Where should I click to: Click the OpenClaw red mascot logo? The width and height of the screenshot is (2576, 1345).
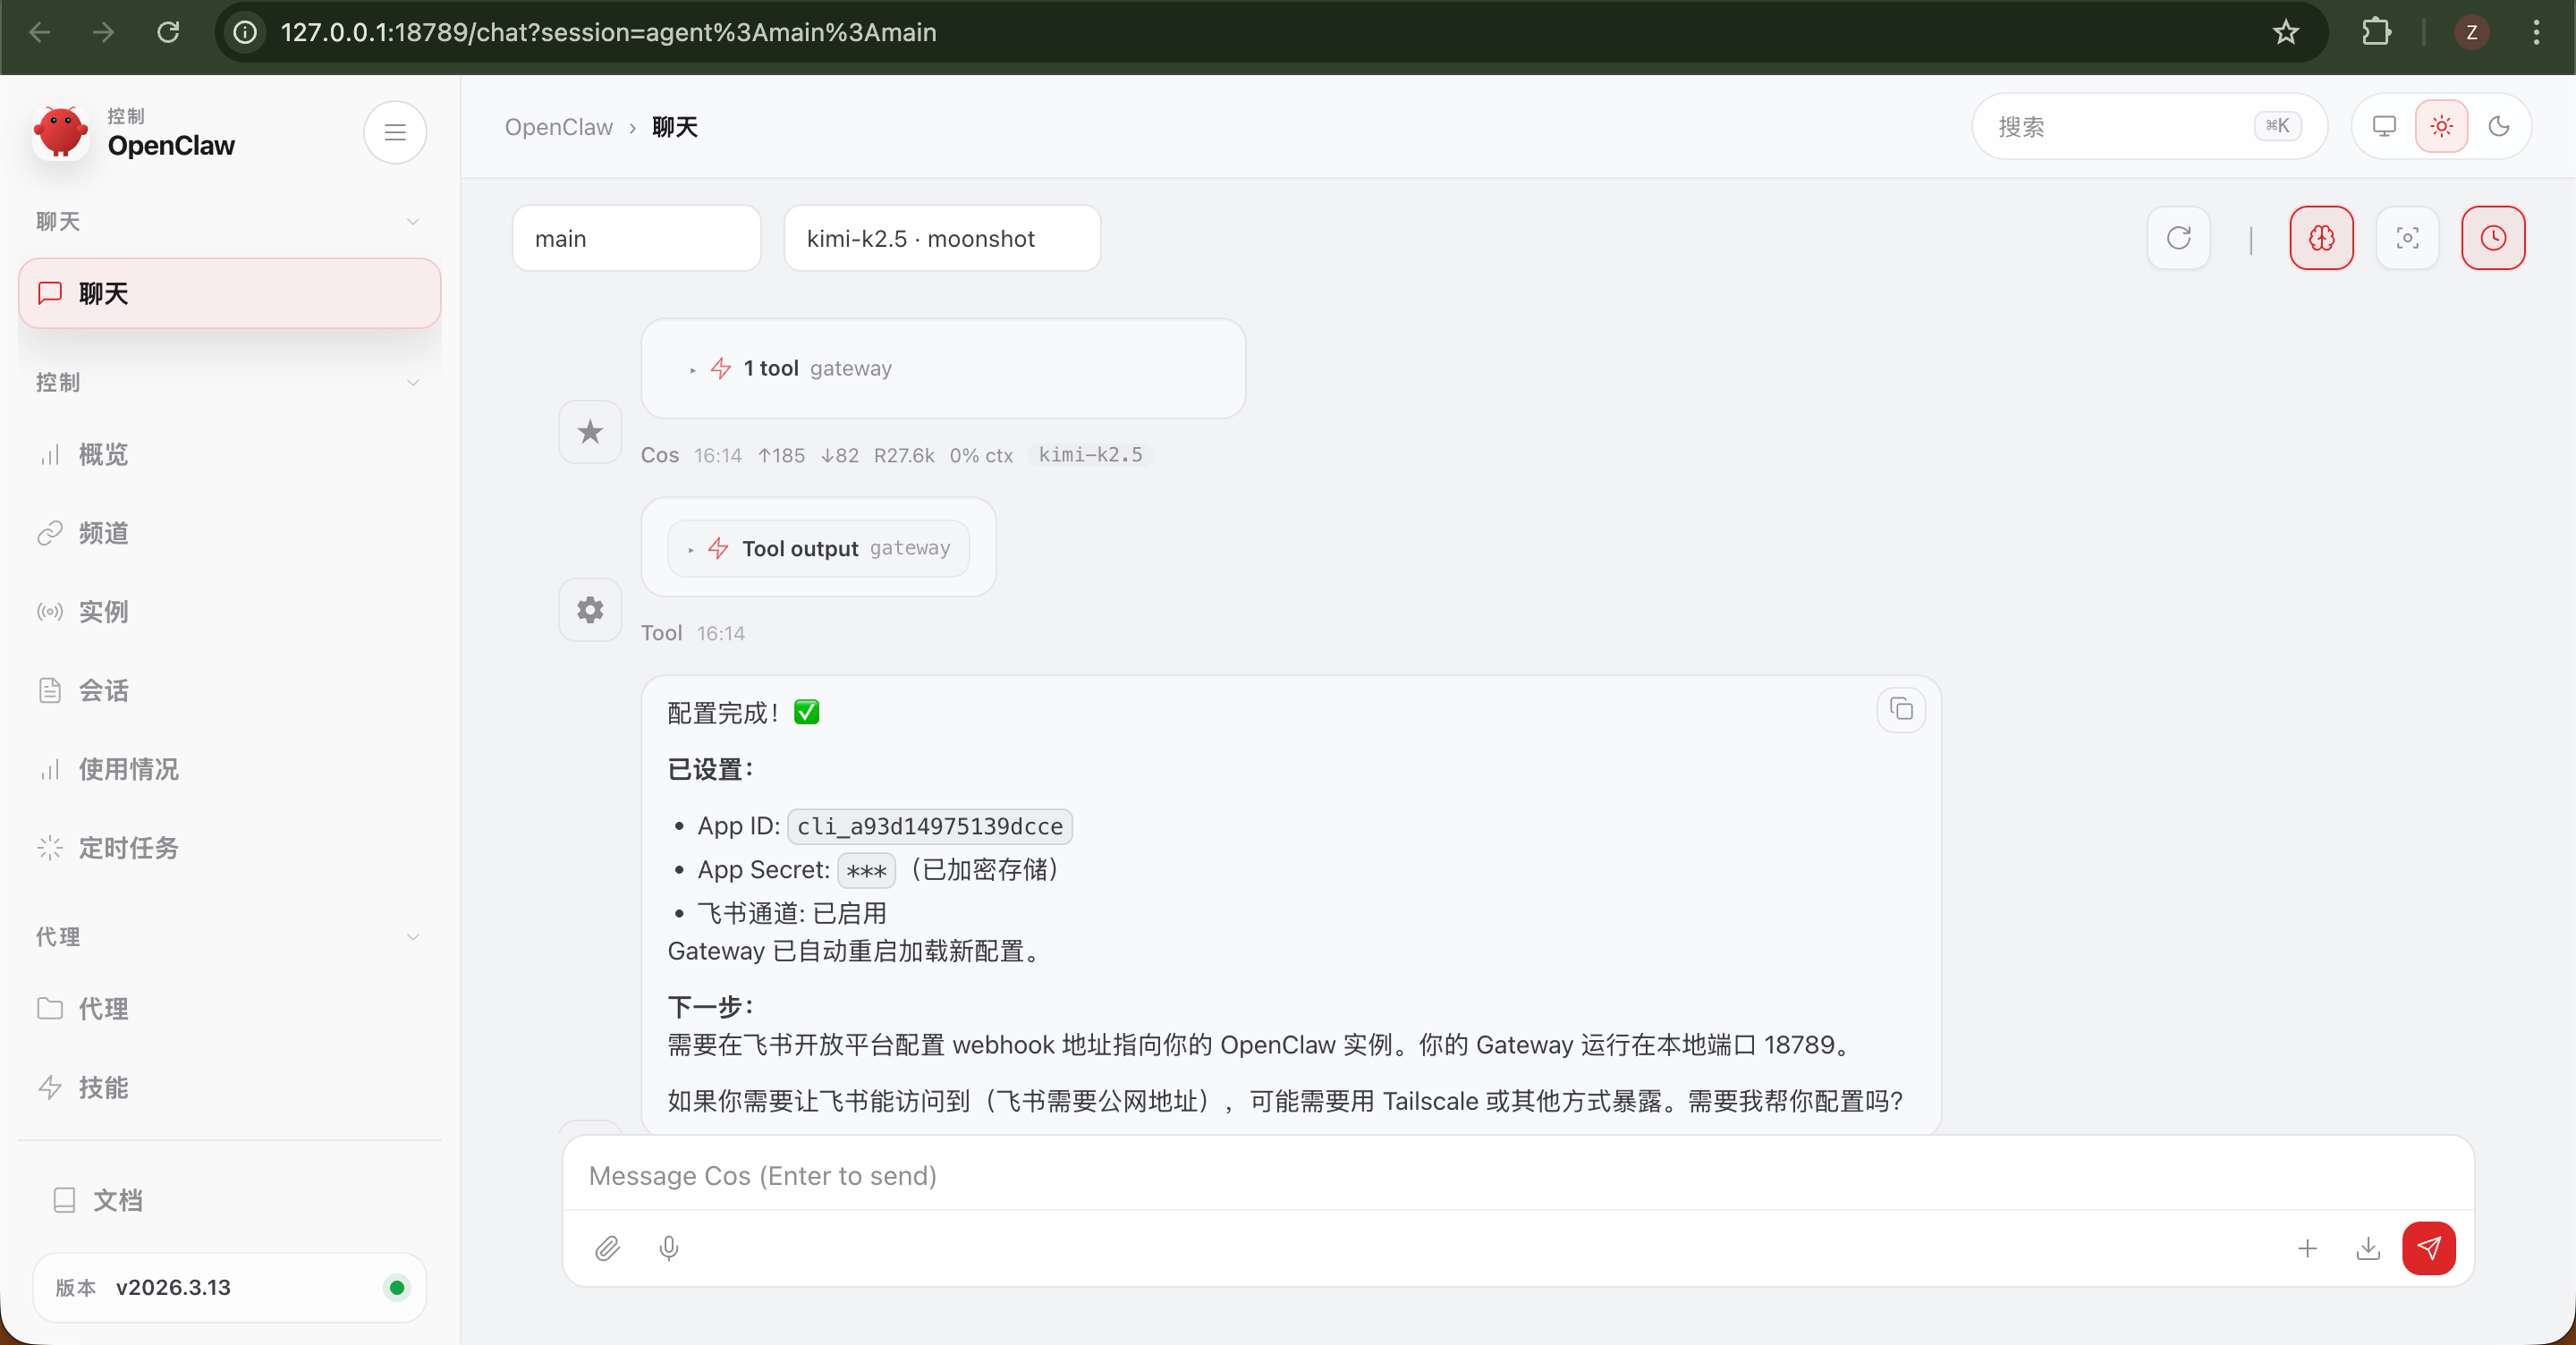pyautogui.click(x=60, y=132)
